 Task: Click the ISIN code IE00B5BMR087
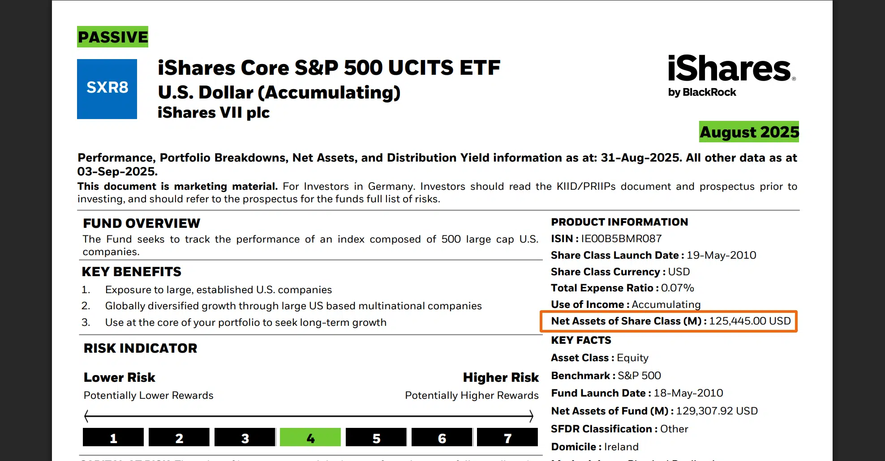click(x=621, y=239)
